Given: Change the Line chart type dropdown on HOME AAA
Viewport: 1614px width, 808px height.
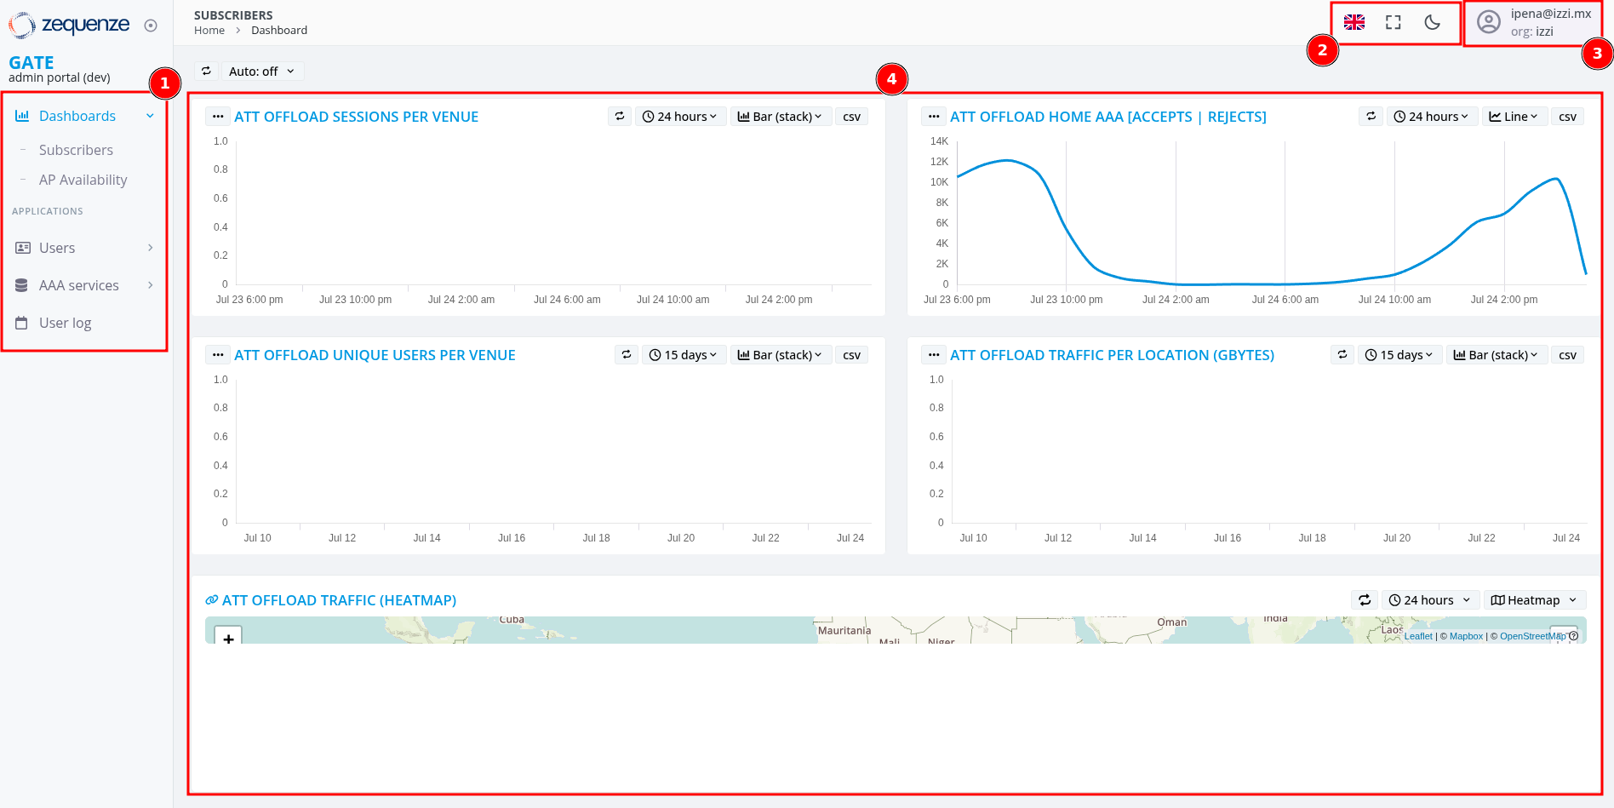Looking at the screenshot, I should click(x=1514, y=116).
